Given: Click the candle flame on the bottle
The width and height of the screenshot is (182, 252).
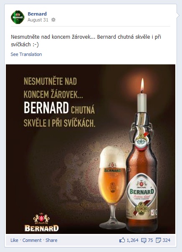Looking at the screenshot, I should [142, 85].
